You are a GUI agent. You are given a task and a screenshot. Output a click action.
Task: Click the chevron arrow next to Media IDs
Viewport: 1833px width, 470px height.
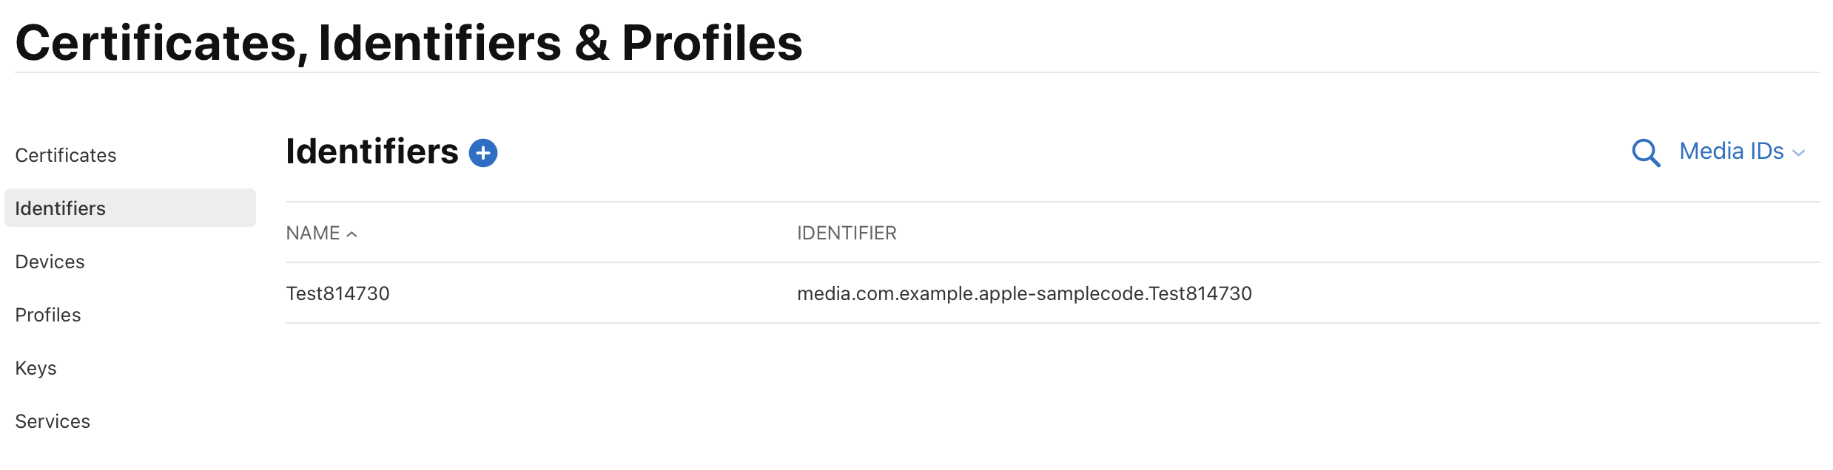click(x=1799, y=153)
